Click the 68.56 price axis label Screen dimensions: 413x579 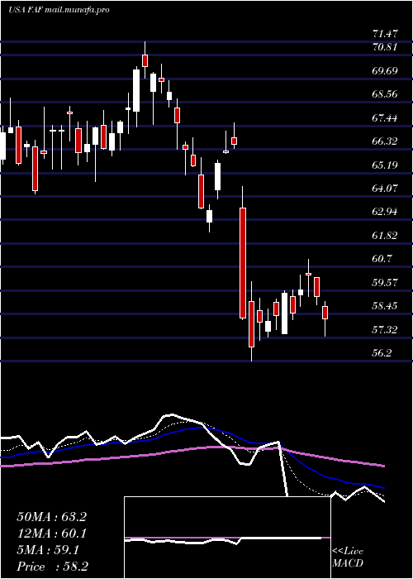point(385,94)
